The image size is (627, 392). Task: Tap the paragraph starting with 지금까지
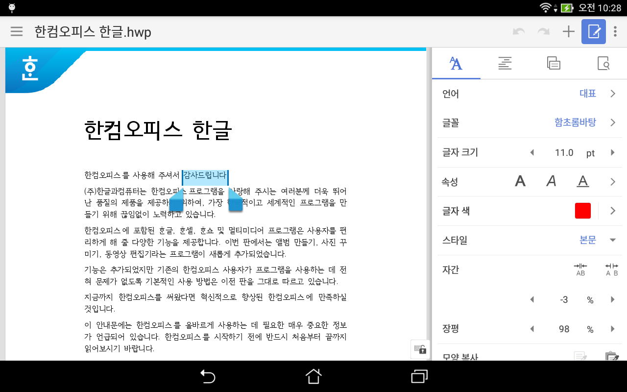tap(216, 303)
